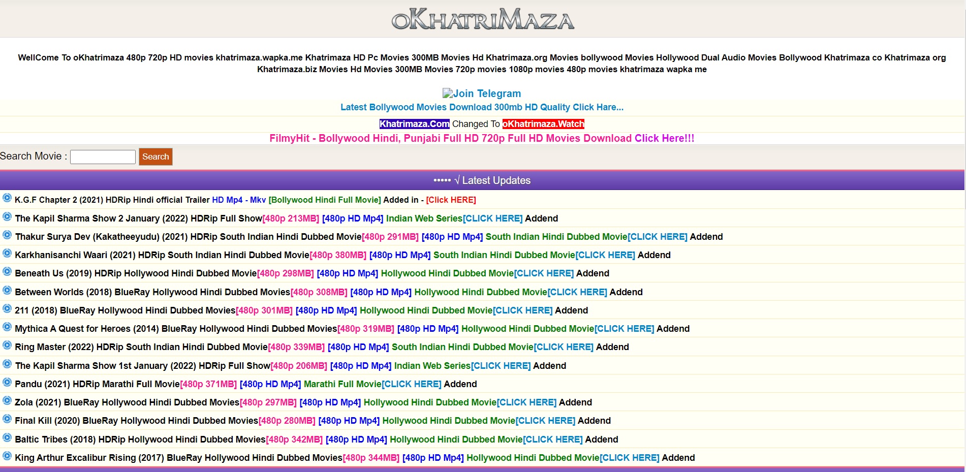
Task: Click the oKhatriMaza logo
Action: pyautogui.click(x=483, y=19)
